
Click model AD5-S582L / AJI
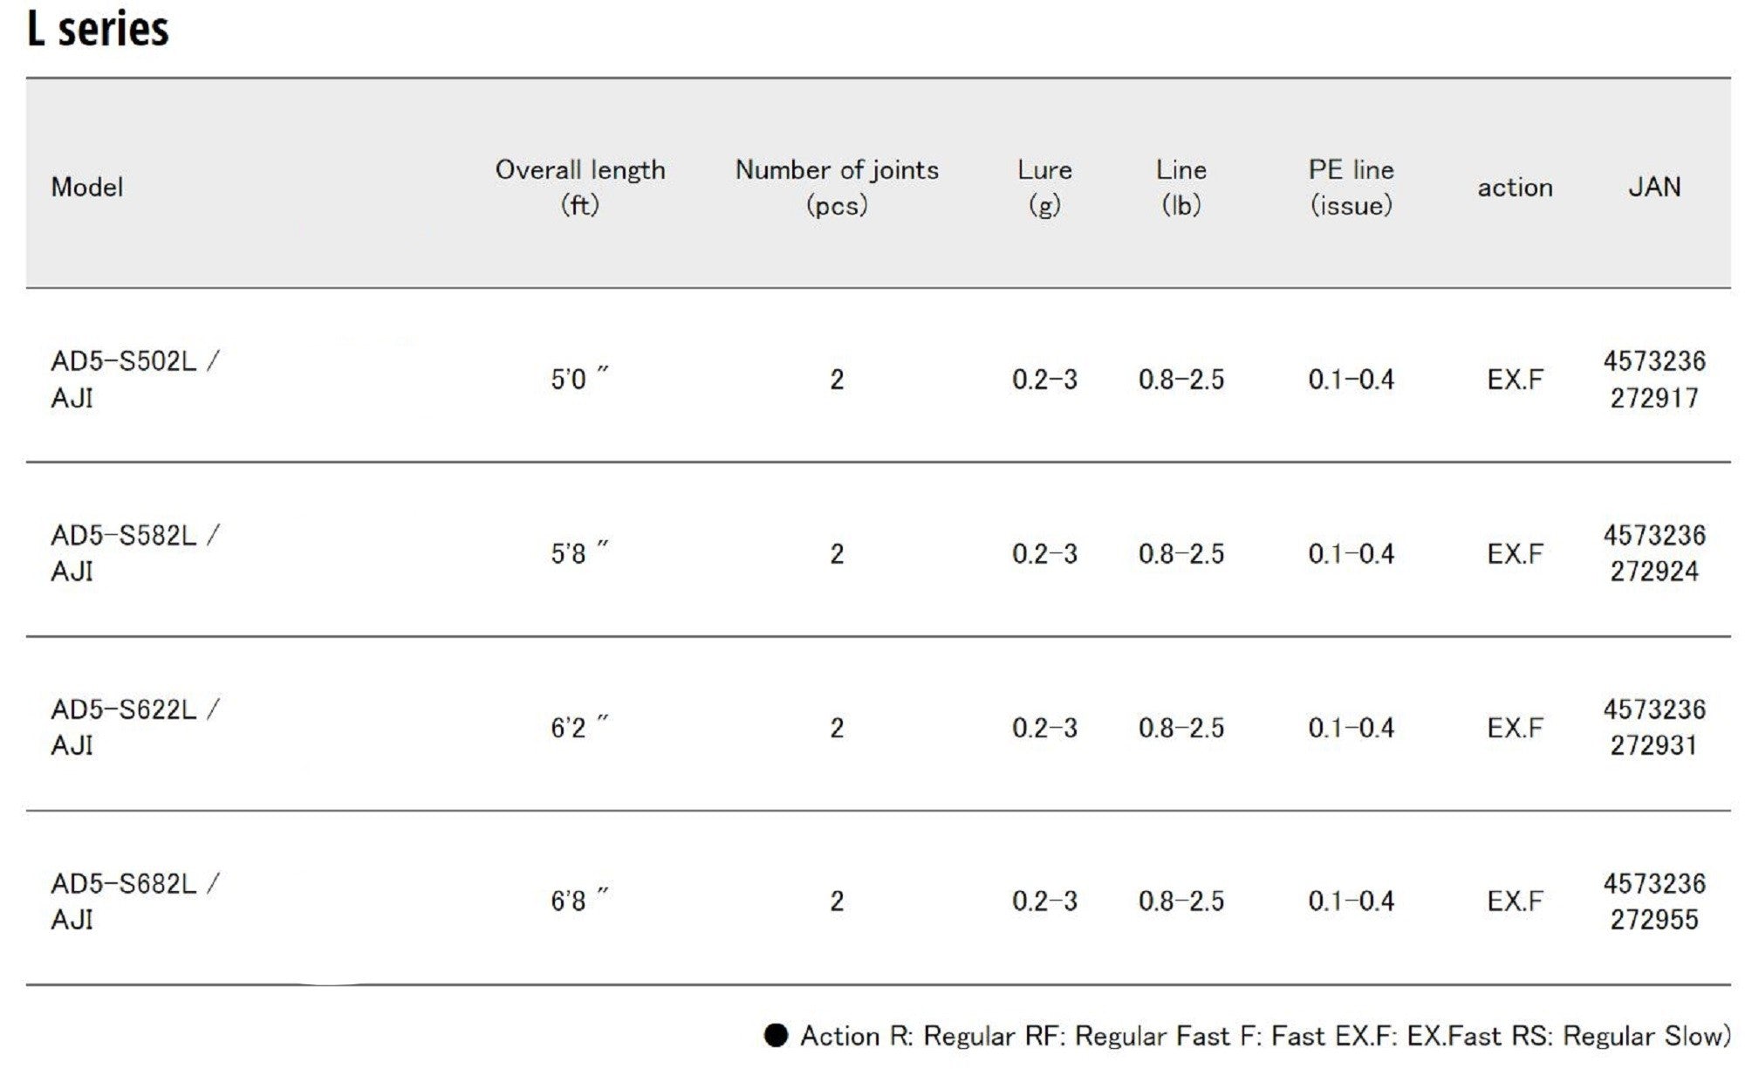coord(135,552)
